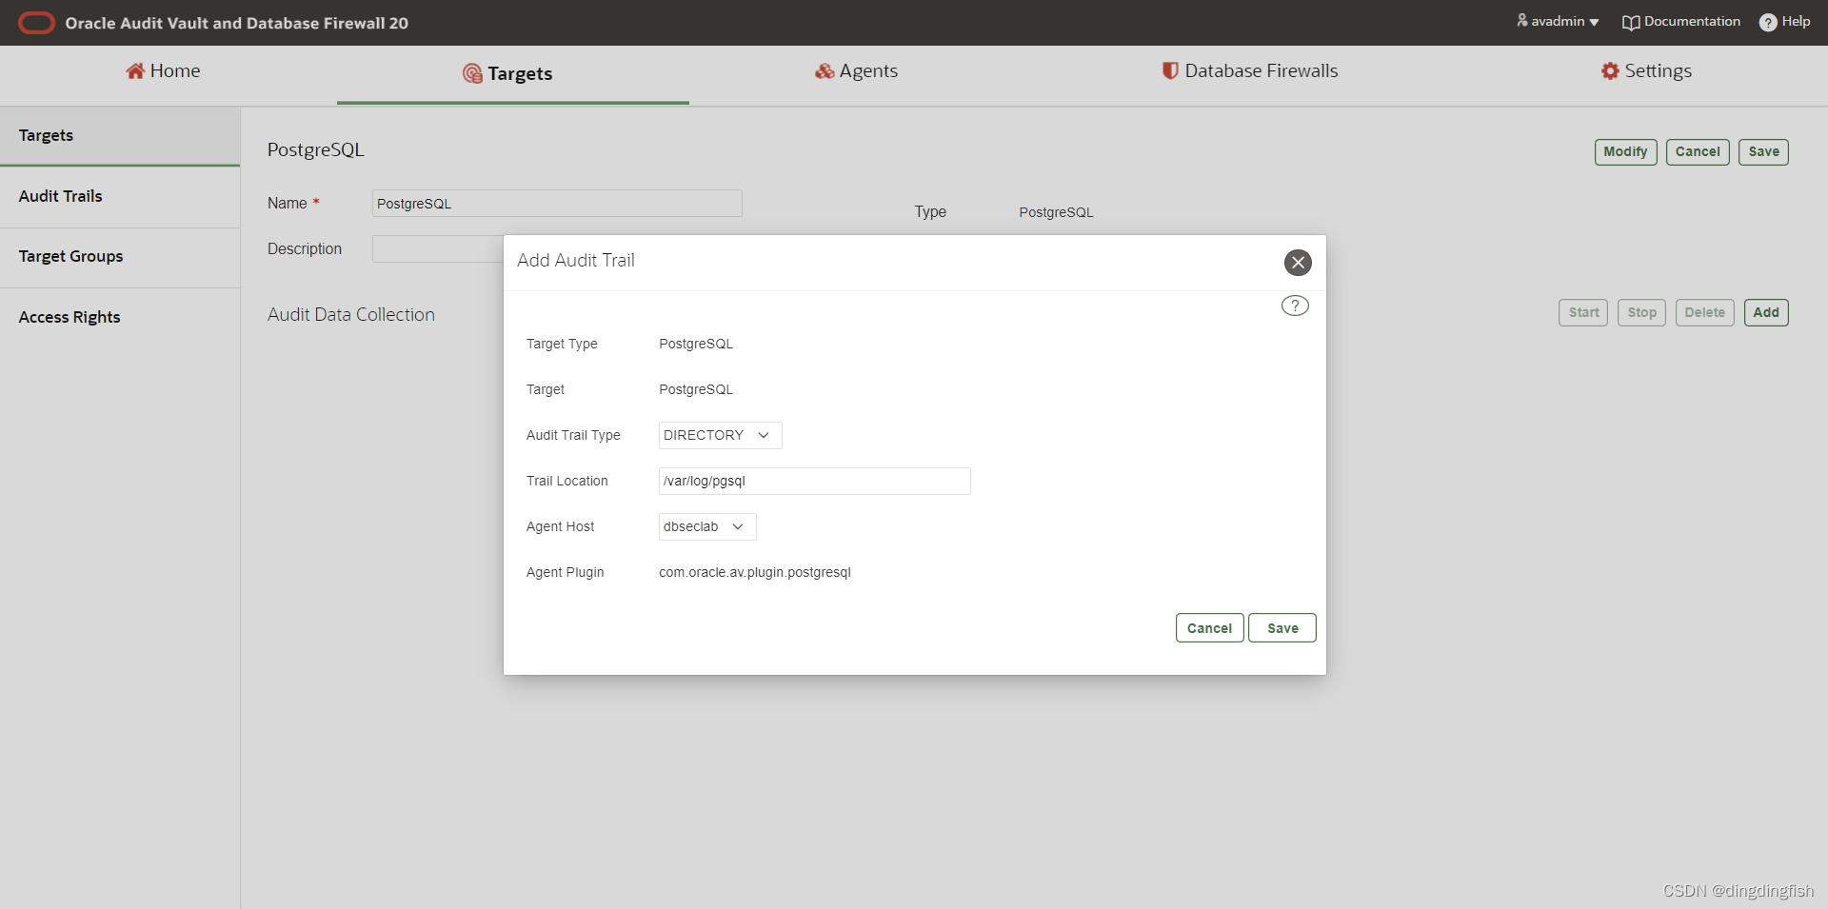
Task: Click the Add audit trail button
Action: tap(1766, 313)
